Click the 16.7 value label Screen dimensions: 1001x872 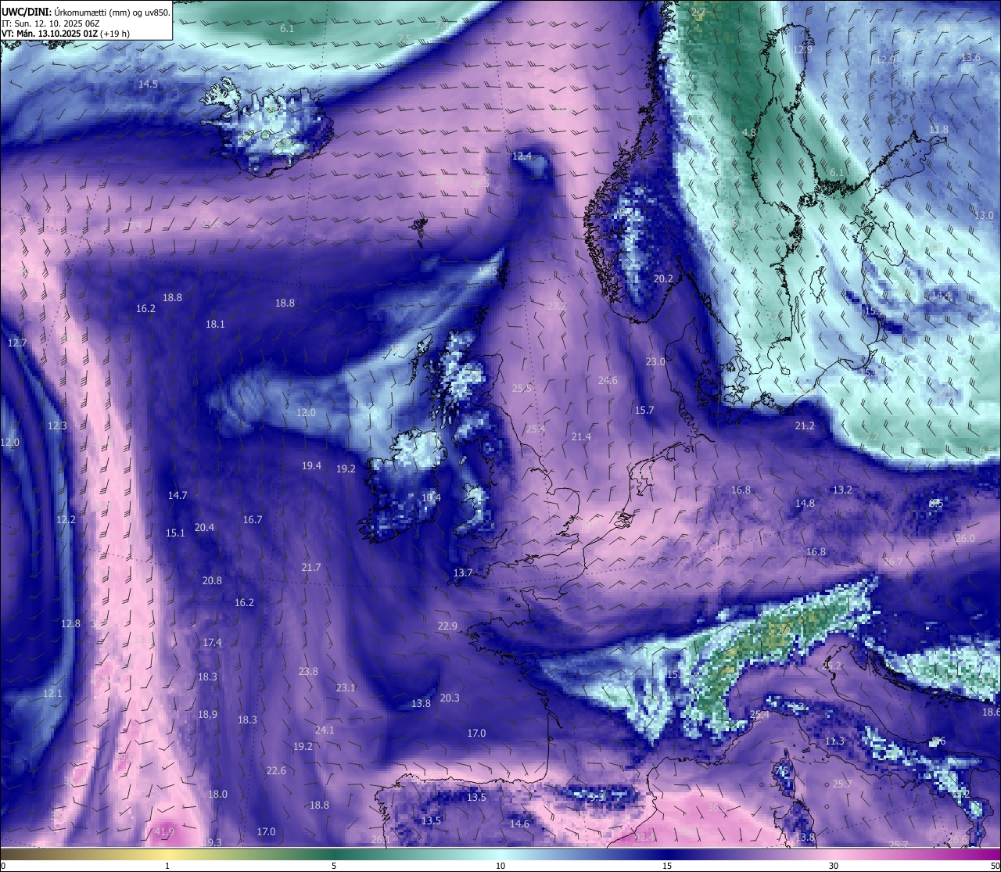(253, 519)
